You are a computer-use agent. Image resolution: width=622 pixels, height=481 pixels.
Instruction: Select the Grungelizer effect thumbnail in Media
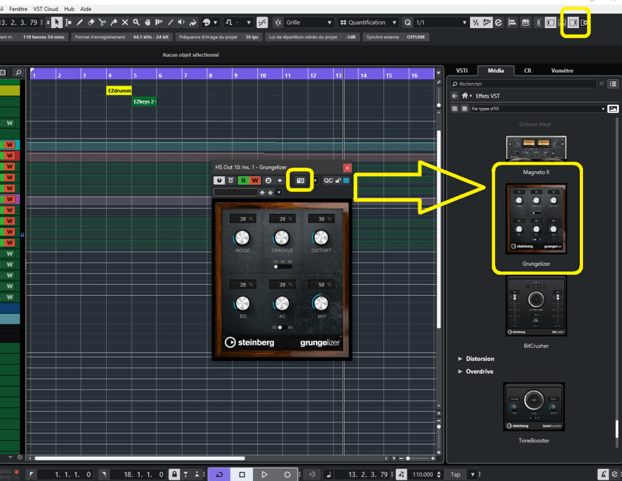[536, 218]
